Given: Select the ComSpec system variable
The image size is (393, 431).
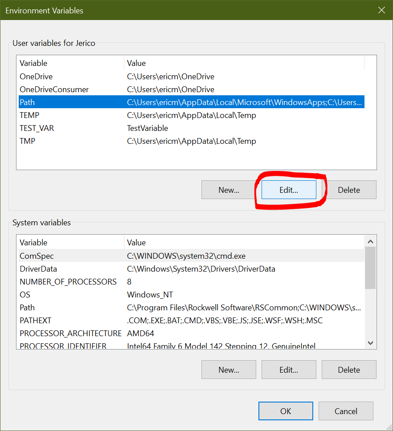Looking at the screenshot, I should 37,256.
